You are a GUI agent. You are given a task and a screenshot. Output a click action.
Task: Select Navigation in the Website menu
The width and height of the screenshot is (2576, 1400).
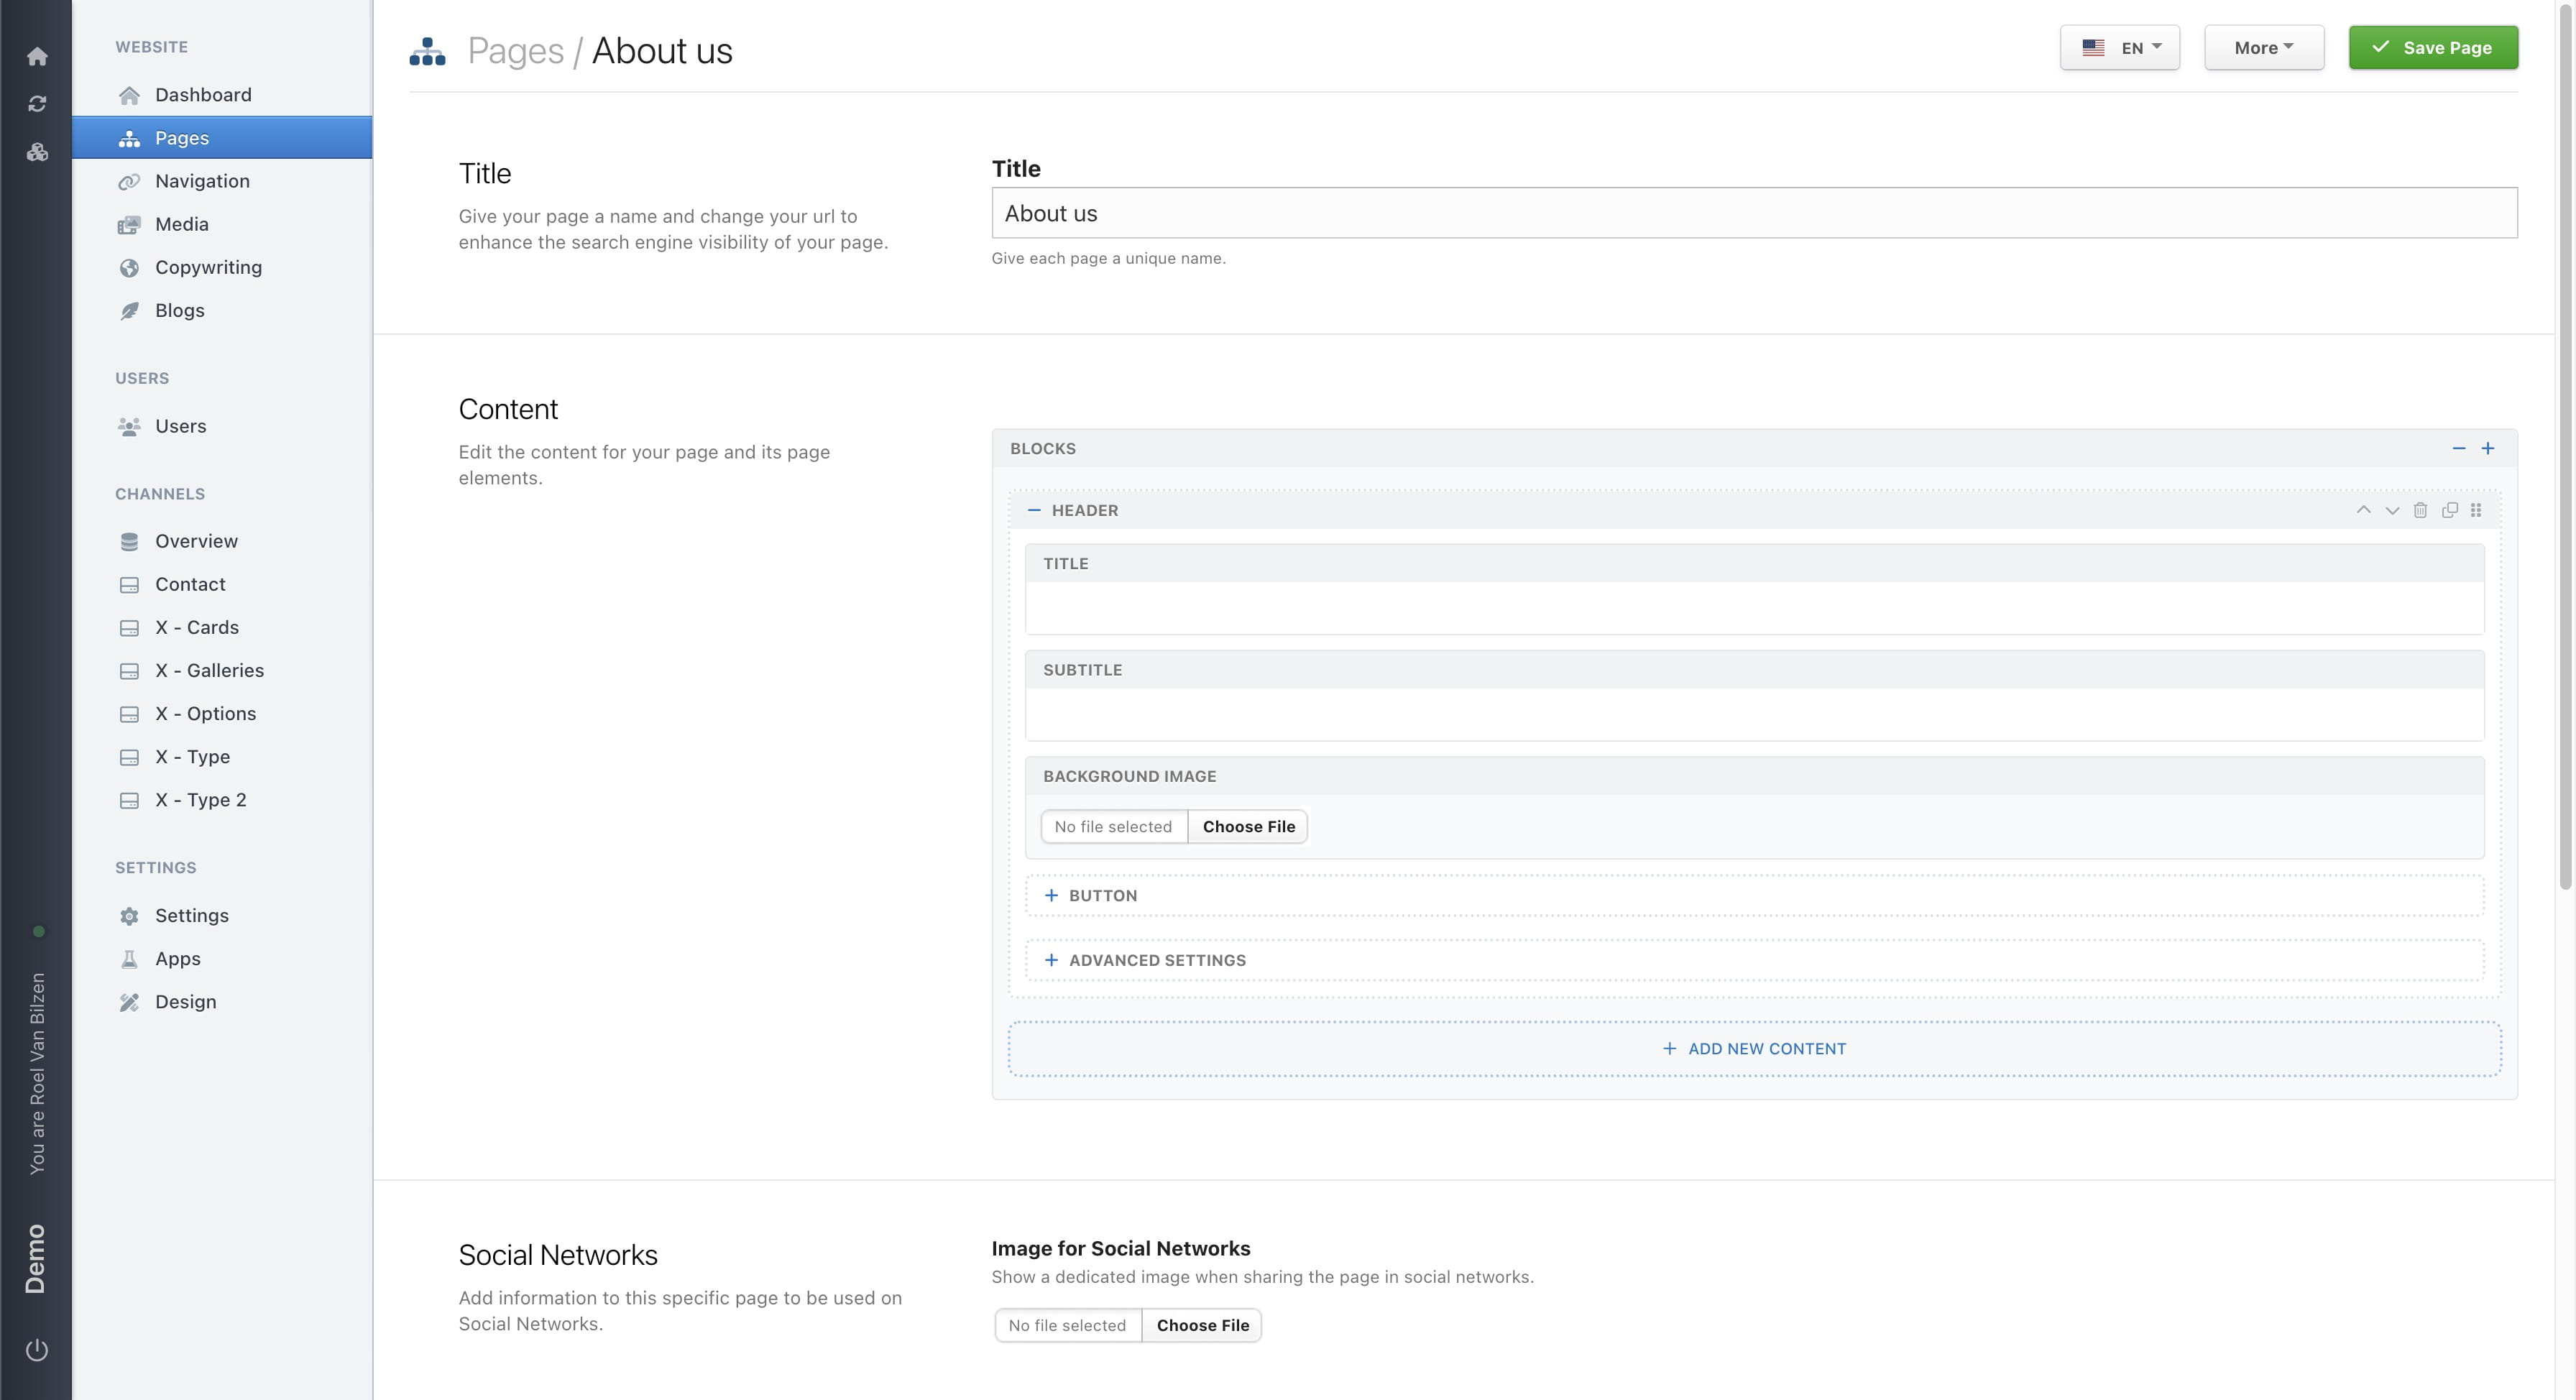click(202, 181)
